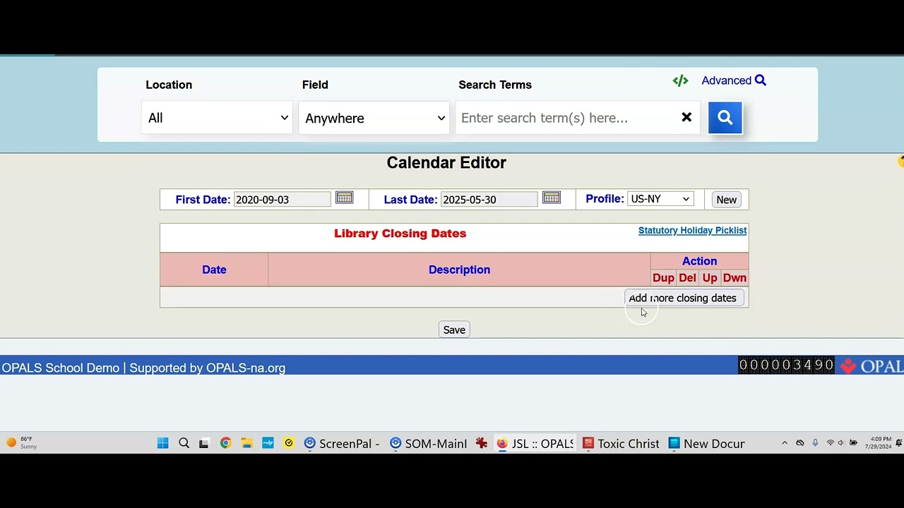Click the Dup action column label
904x508 pixels.
pyautogui.click(x=663, y=278)
